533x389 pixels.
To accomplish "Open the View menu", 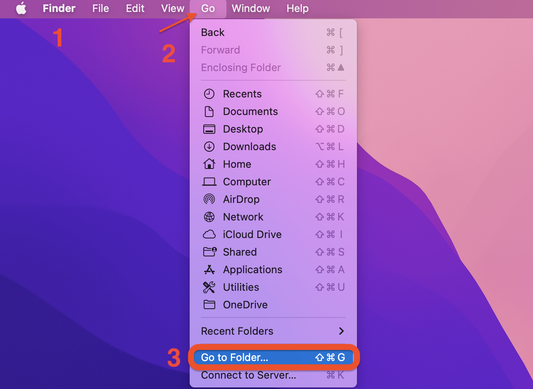I will pos(172,8).
